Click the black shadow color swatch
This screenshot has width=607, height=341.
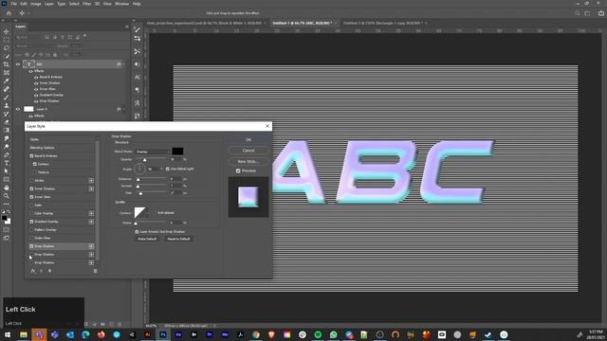(177, 152)
